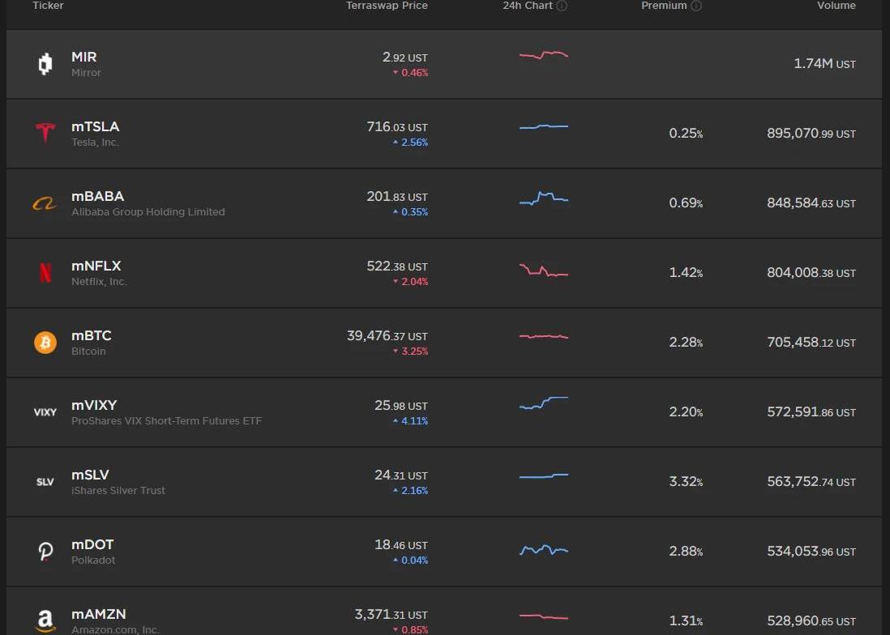Click the 24h Chart info icon
The height and width of the screenshot is (635, 890).
pyautogui.click(x=562, y=6)
